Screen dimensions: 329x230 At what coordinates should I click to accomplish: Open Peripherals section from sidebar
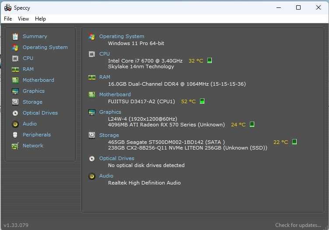tap(37, 135)
